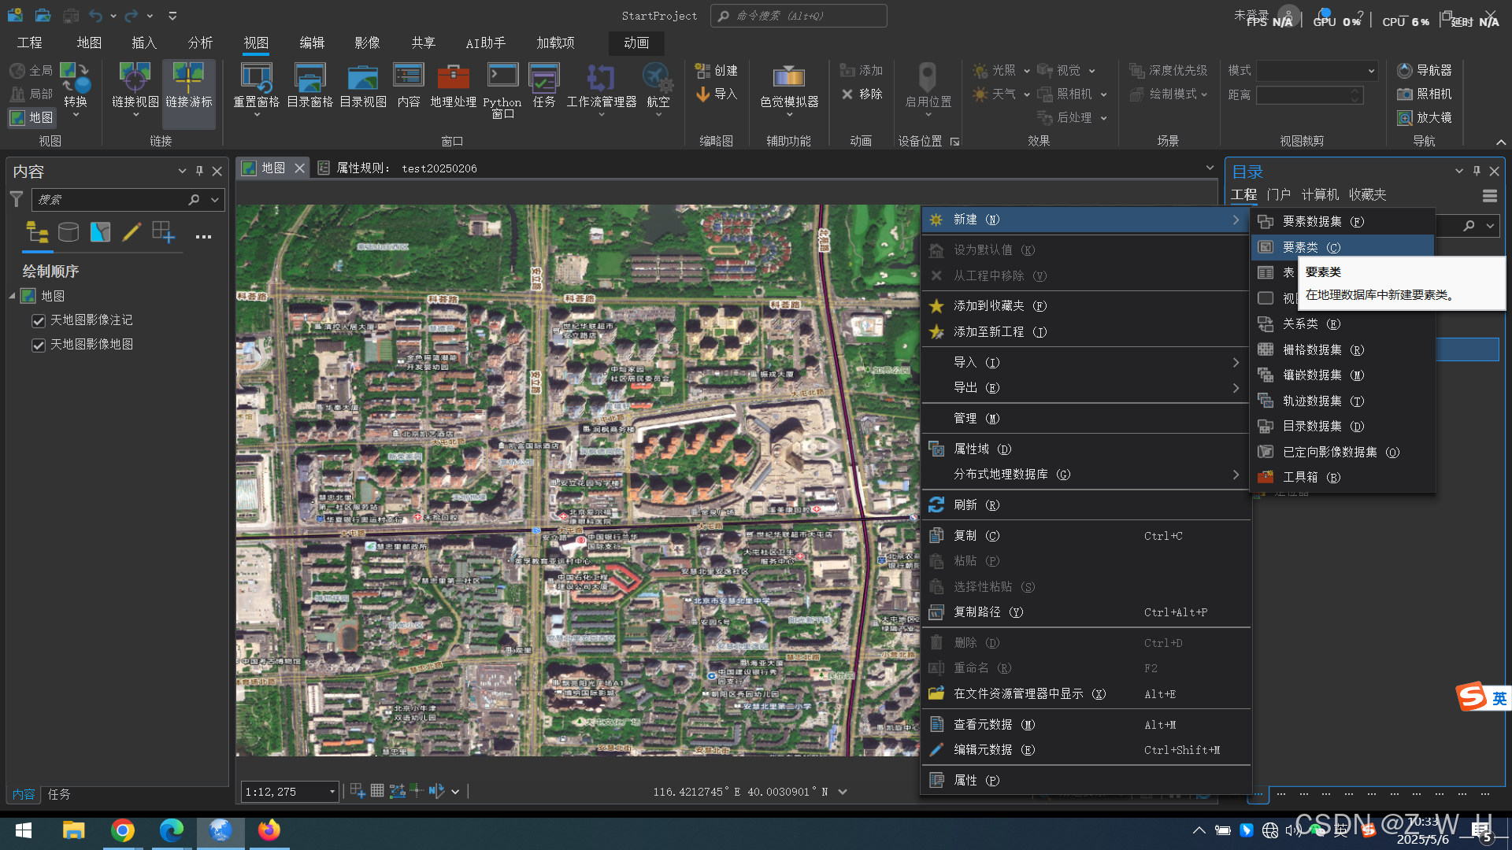Click 刷新 in the context menu

965,504
